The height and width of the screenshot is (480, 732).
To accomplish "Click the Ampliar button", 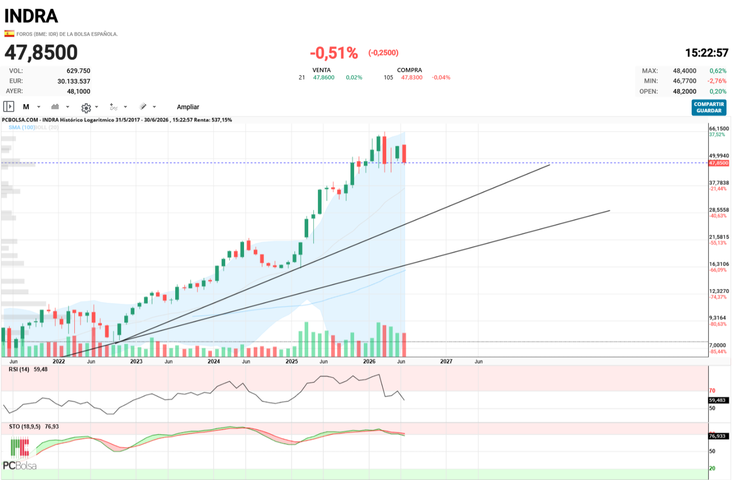I will coord(188,107).
